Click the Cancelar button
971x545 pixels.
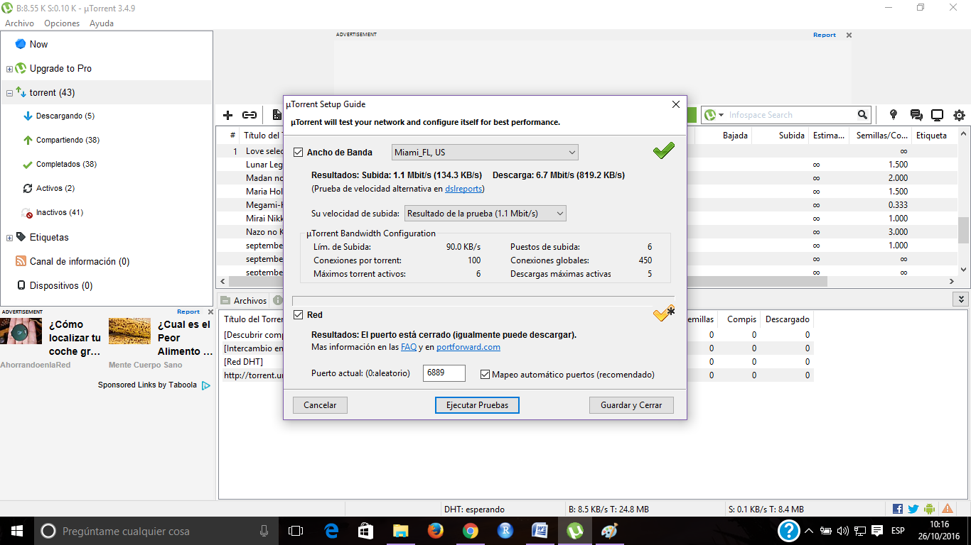[320, 405]
